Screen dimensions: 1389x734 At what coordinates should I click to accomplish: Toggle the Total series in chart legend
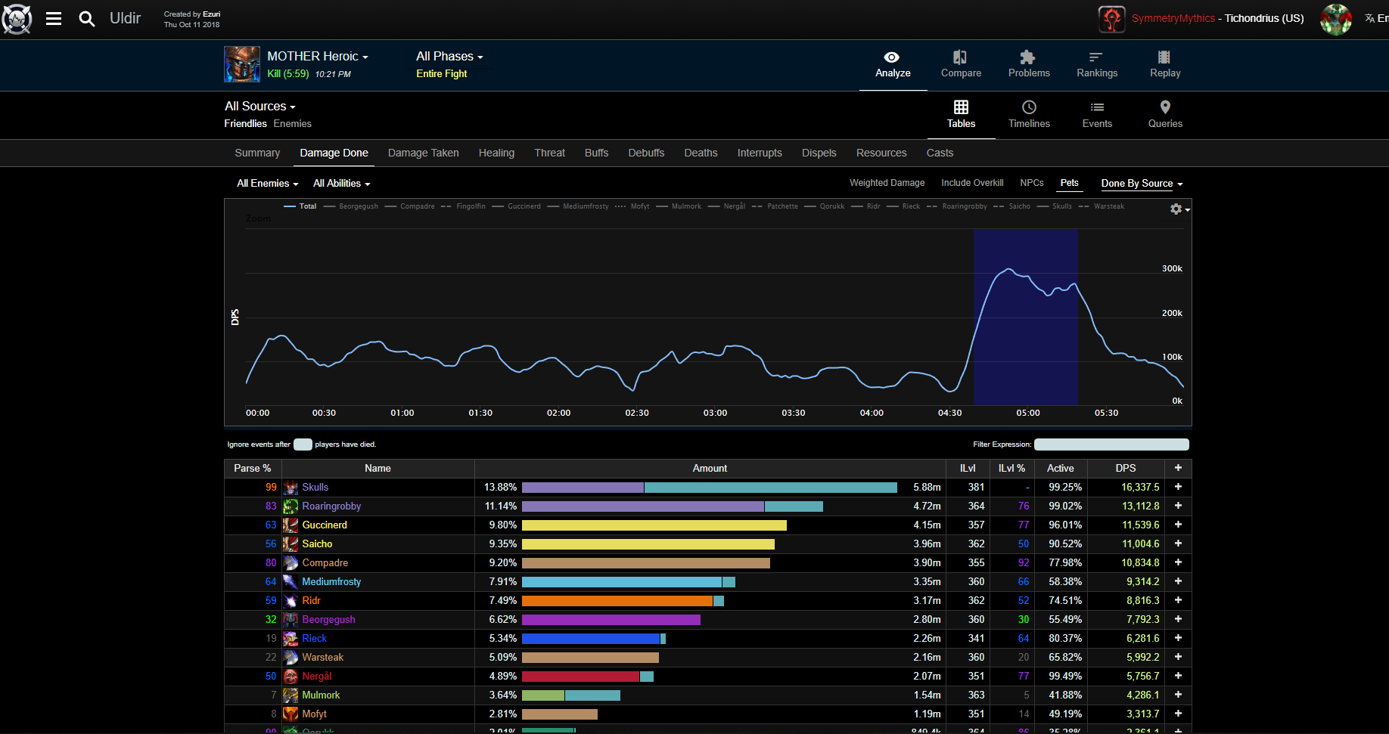(x=300, y=206)
